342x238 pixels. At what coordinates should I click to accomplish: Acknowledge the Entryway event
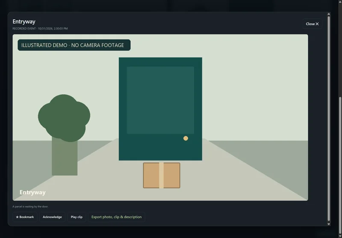[52, 217]
